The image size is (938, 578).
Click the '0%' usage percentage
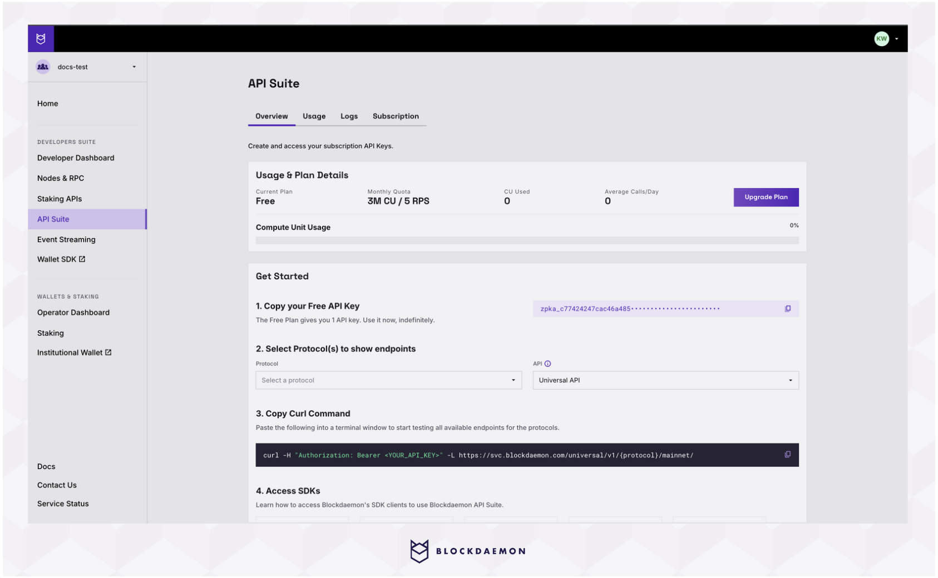(x=794, y=226)
